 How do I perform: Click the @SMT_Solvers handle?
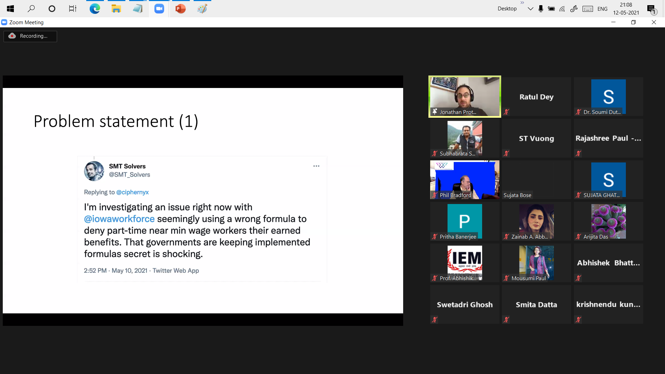130,175
